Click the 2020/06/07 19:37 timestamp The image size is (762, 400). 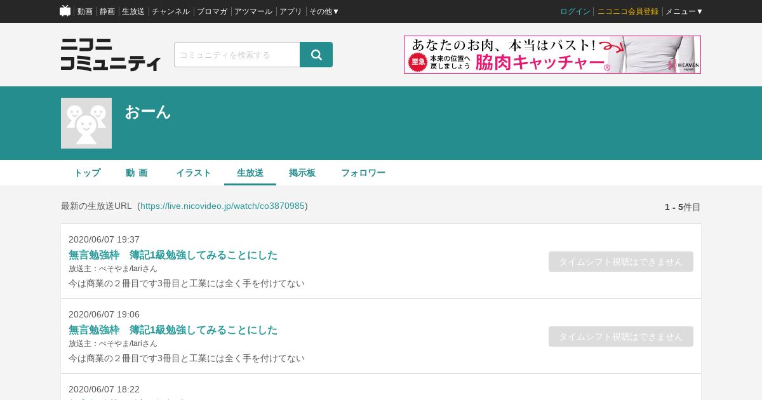coord(104,239)
